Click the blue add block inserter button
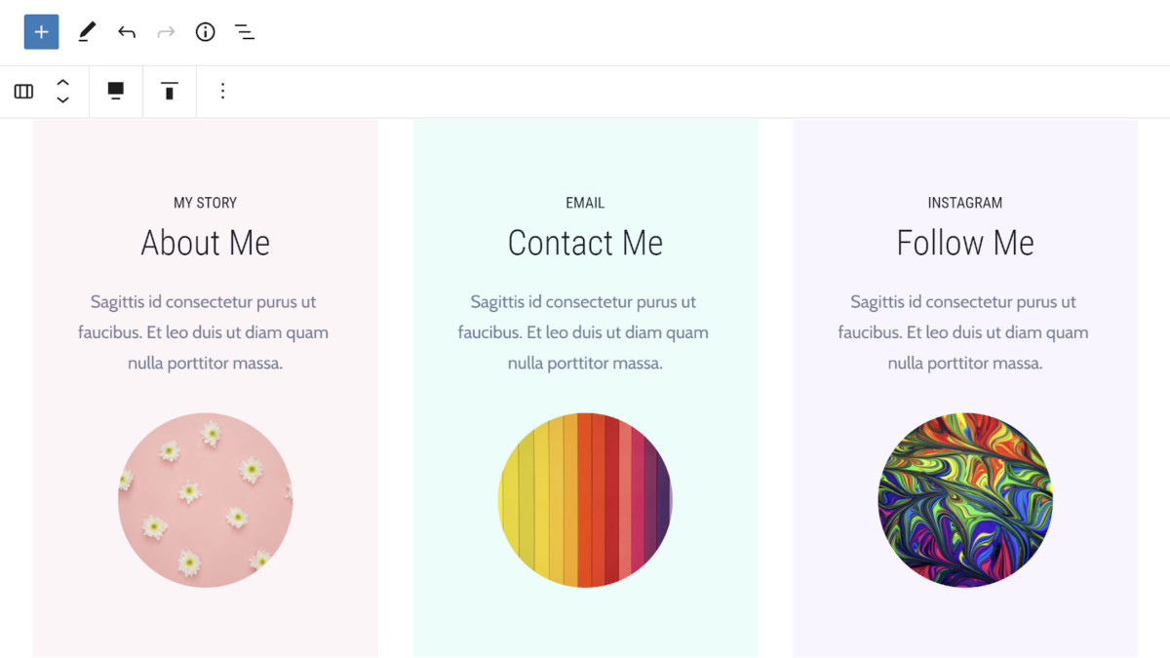Viewport: 1170px width, 658px height. pyautogui.click(x=41, y=32)
